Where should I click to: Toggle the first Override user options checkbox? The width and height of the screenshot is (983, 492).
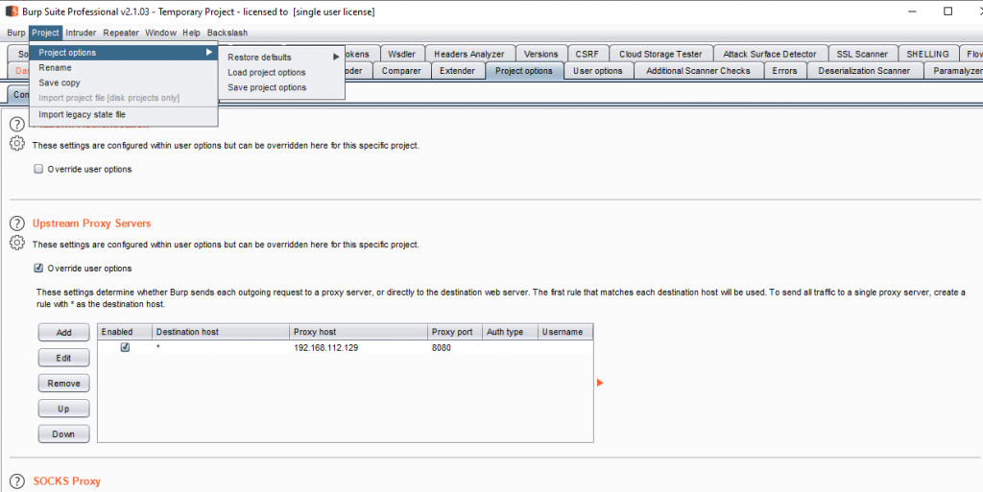[39, 170]
